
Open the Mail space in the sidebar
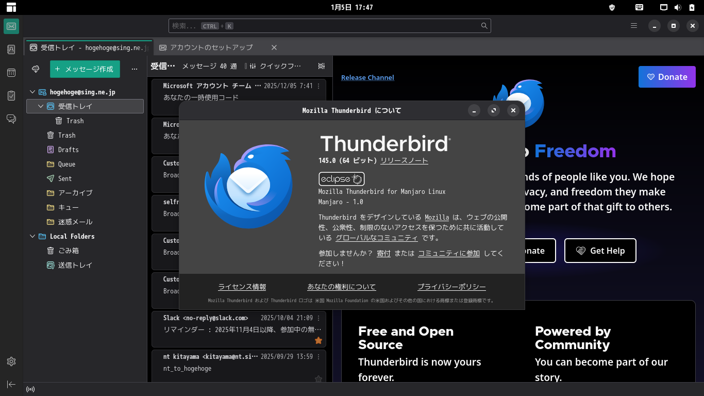pos(11,26)
